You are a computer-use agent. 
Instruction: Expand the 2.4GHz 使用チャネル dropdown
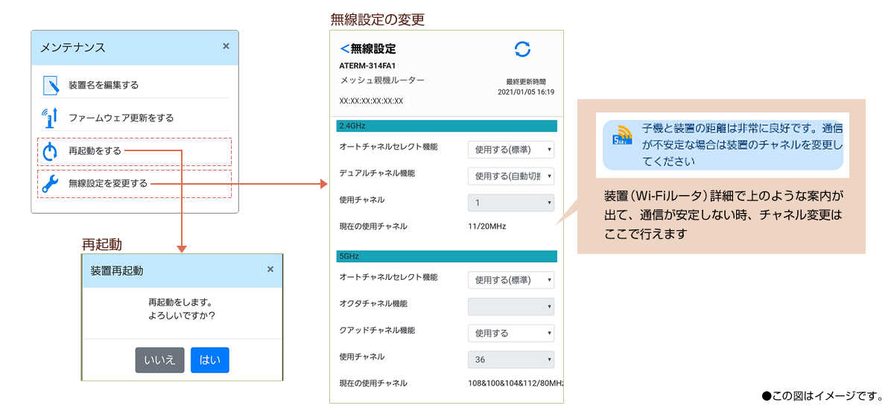(511, 203)
